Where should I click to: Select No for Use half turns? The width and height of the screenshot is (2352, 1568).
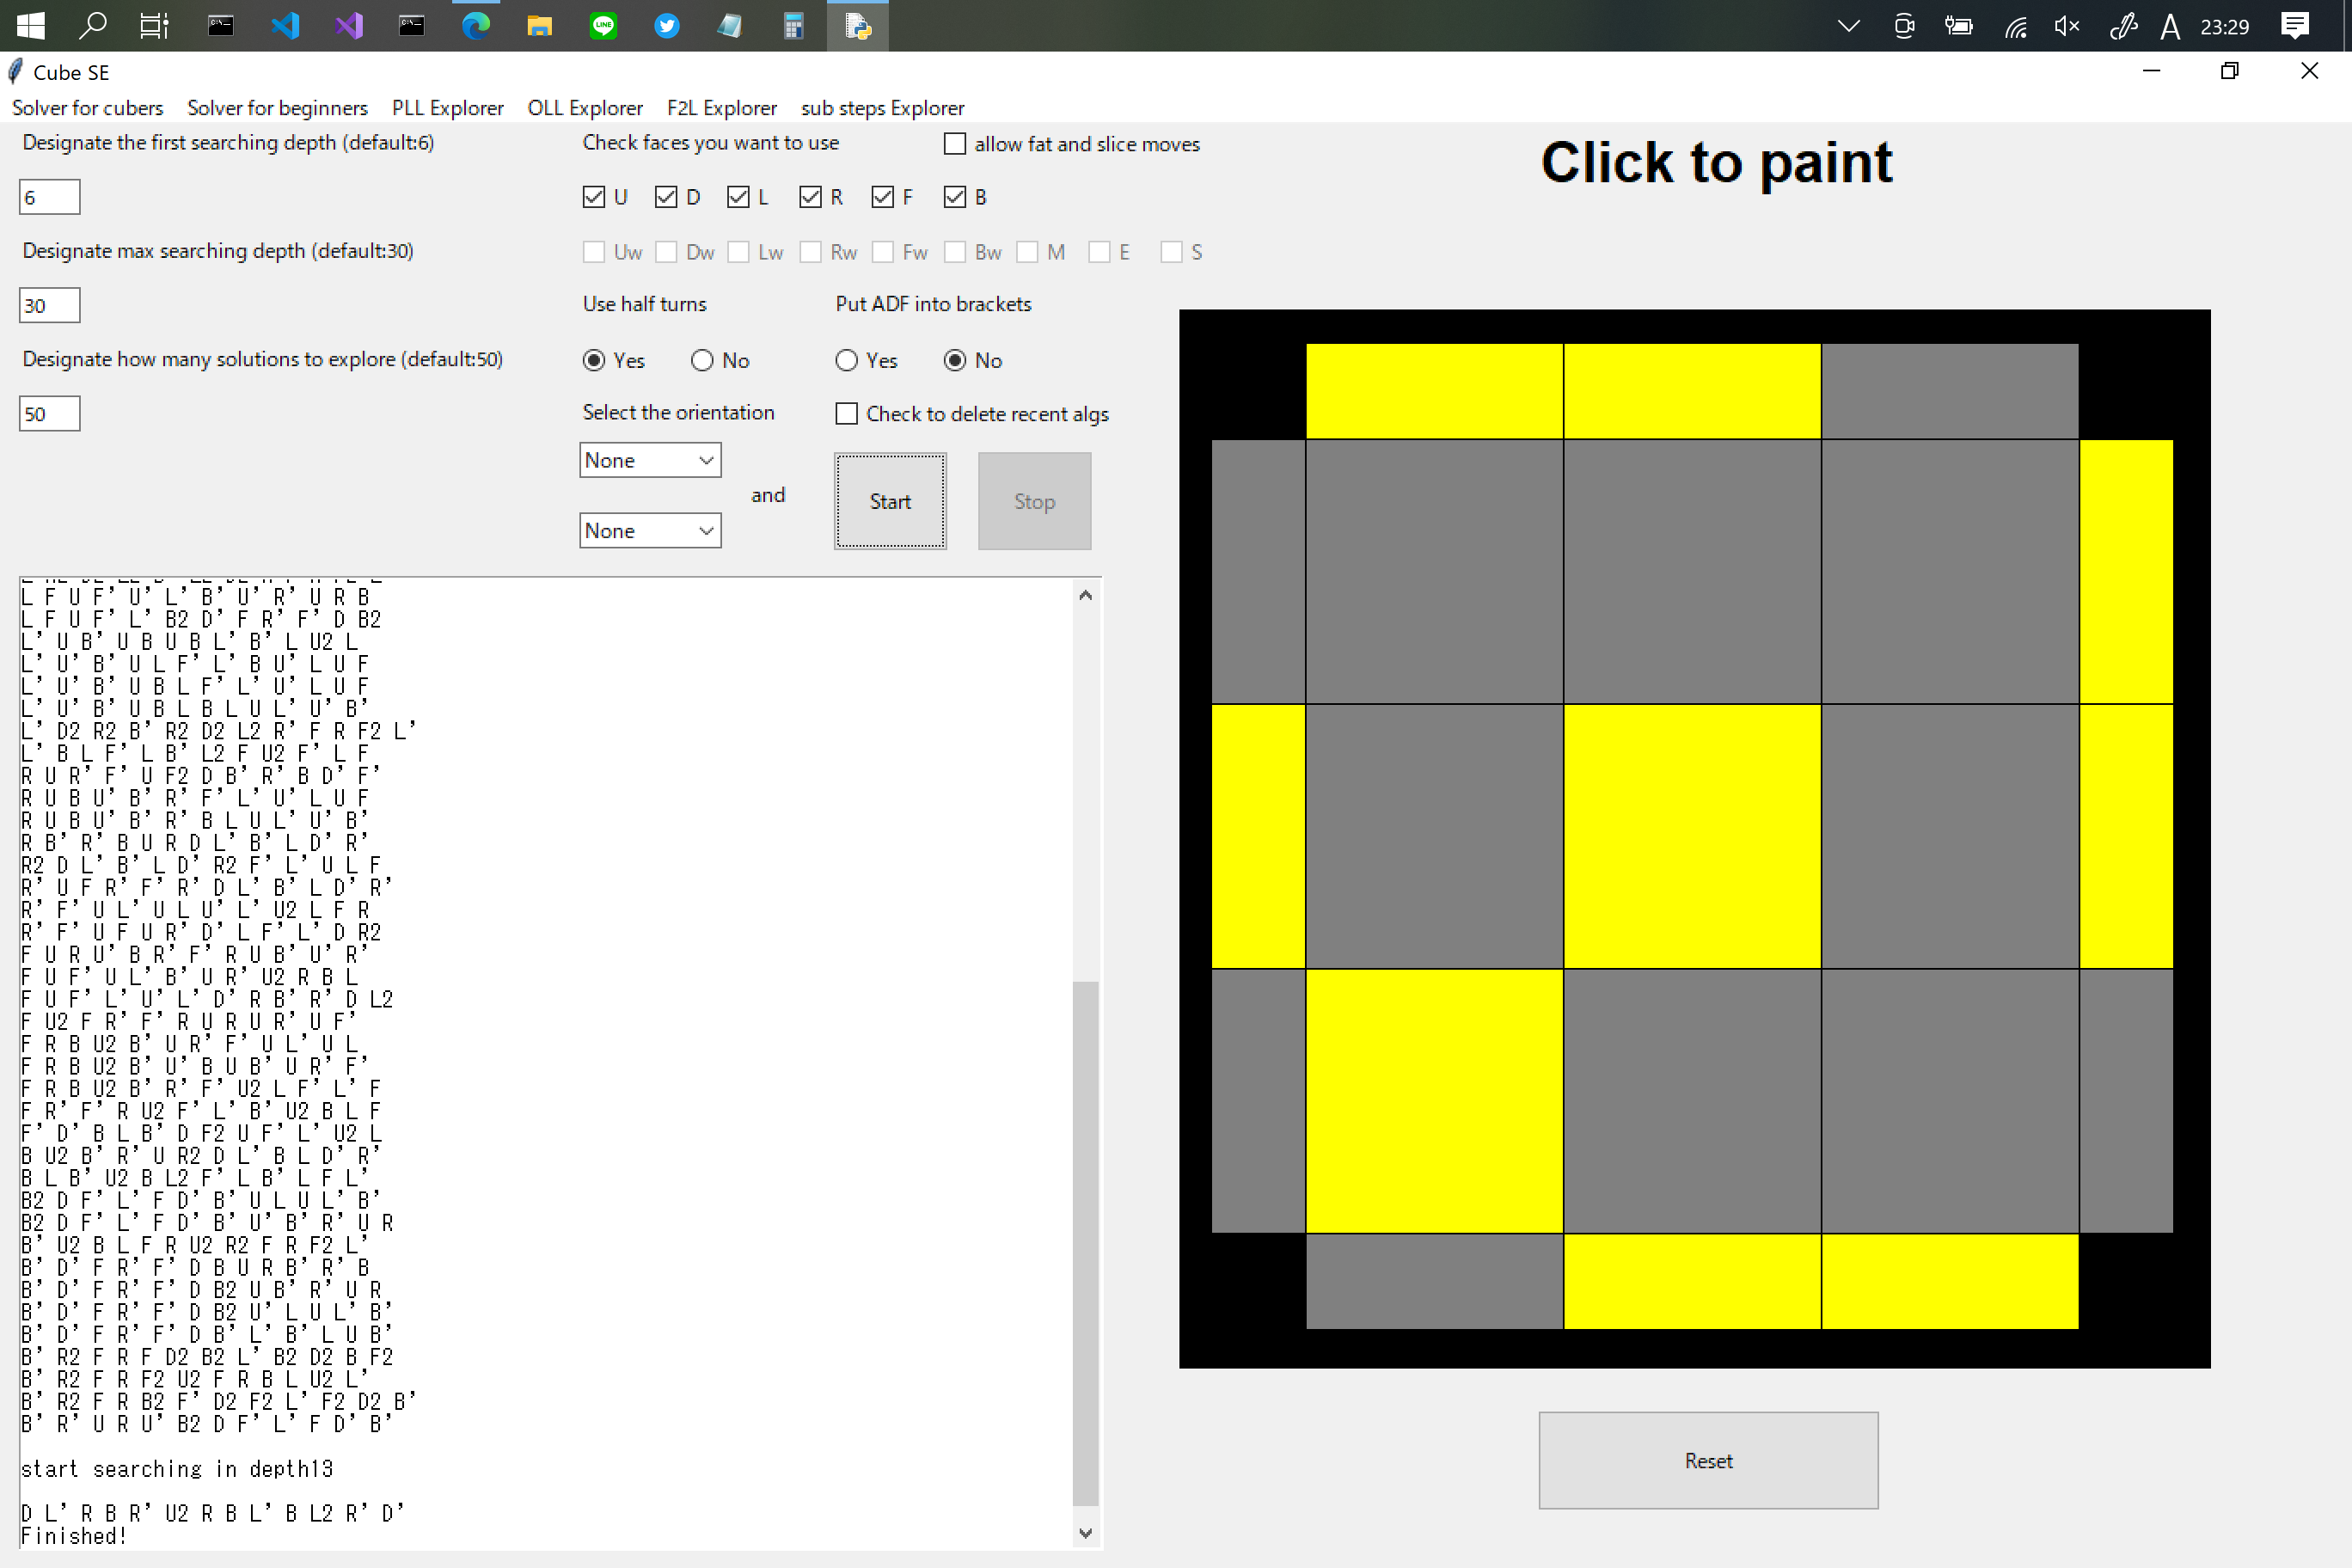(702, 360)
